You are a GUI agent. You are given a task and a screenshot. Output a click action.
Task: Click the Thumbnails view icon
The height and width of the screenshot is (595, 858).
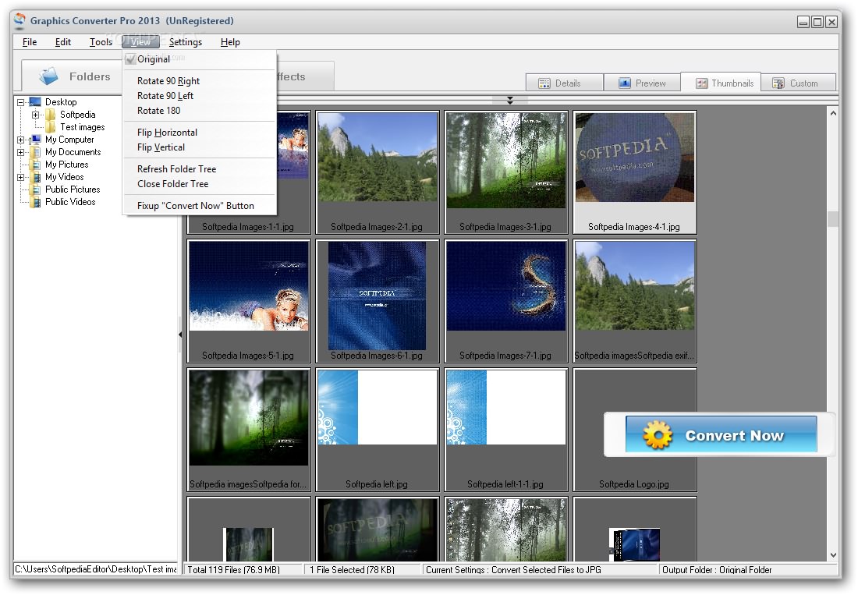(x=701, y=83)
